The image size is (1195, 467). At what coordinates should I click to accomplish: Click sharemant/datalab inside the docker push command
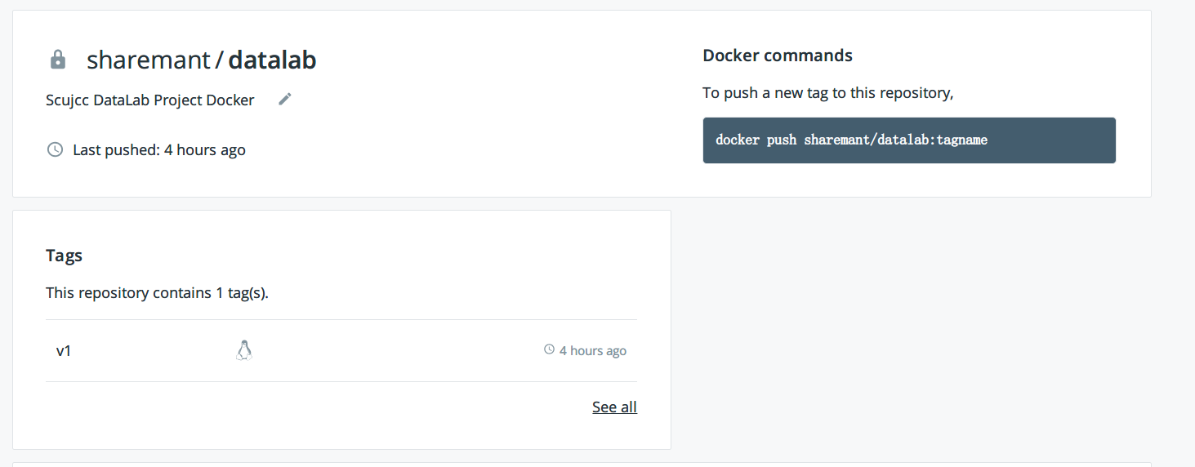pyautogui.click(x=867, y=140)
